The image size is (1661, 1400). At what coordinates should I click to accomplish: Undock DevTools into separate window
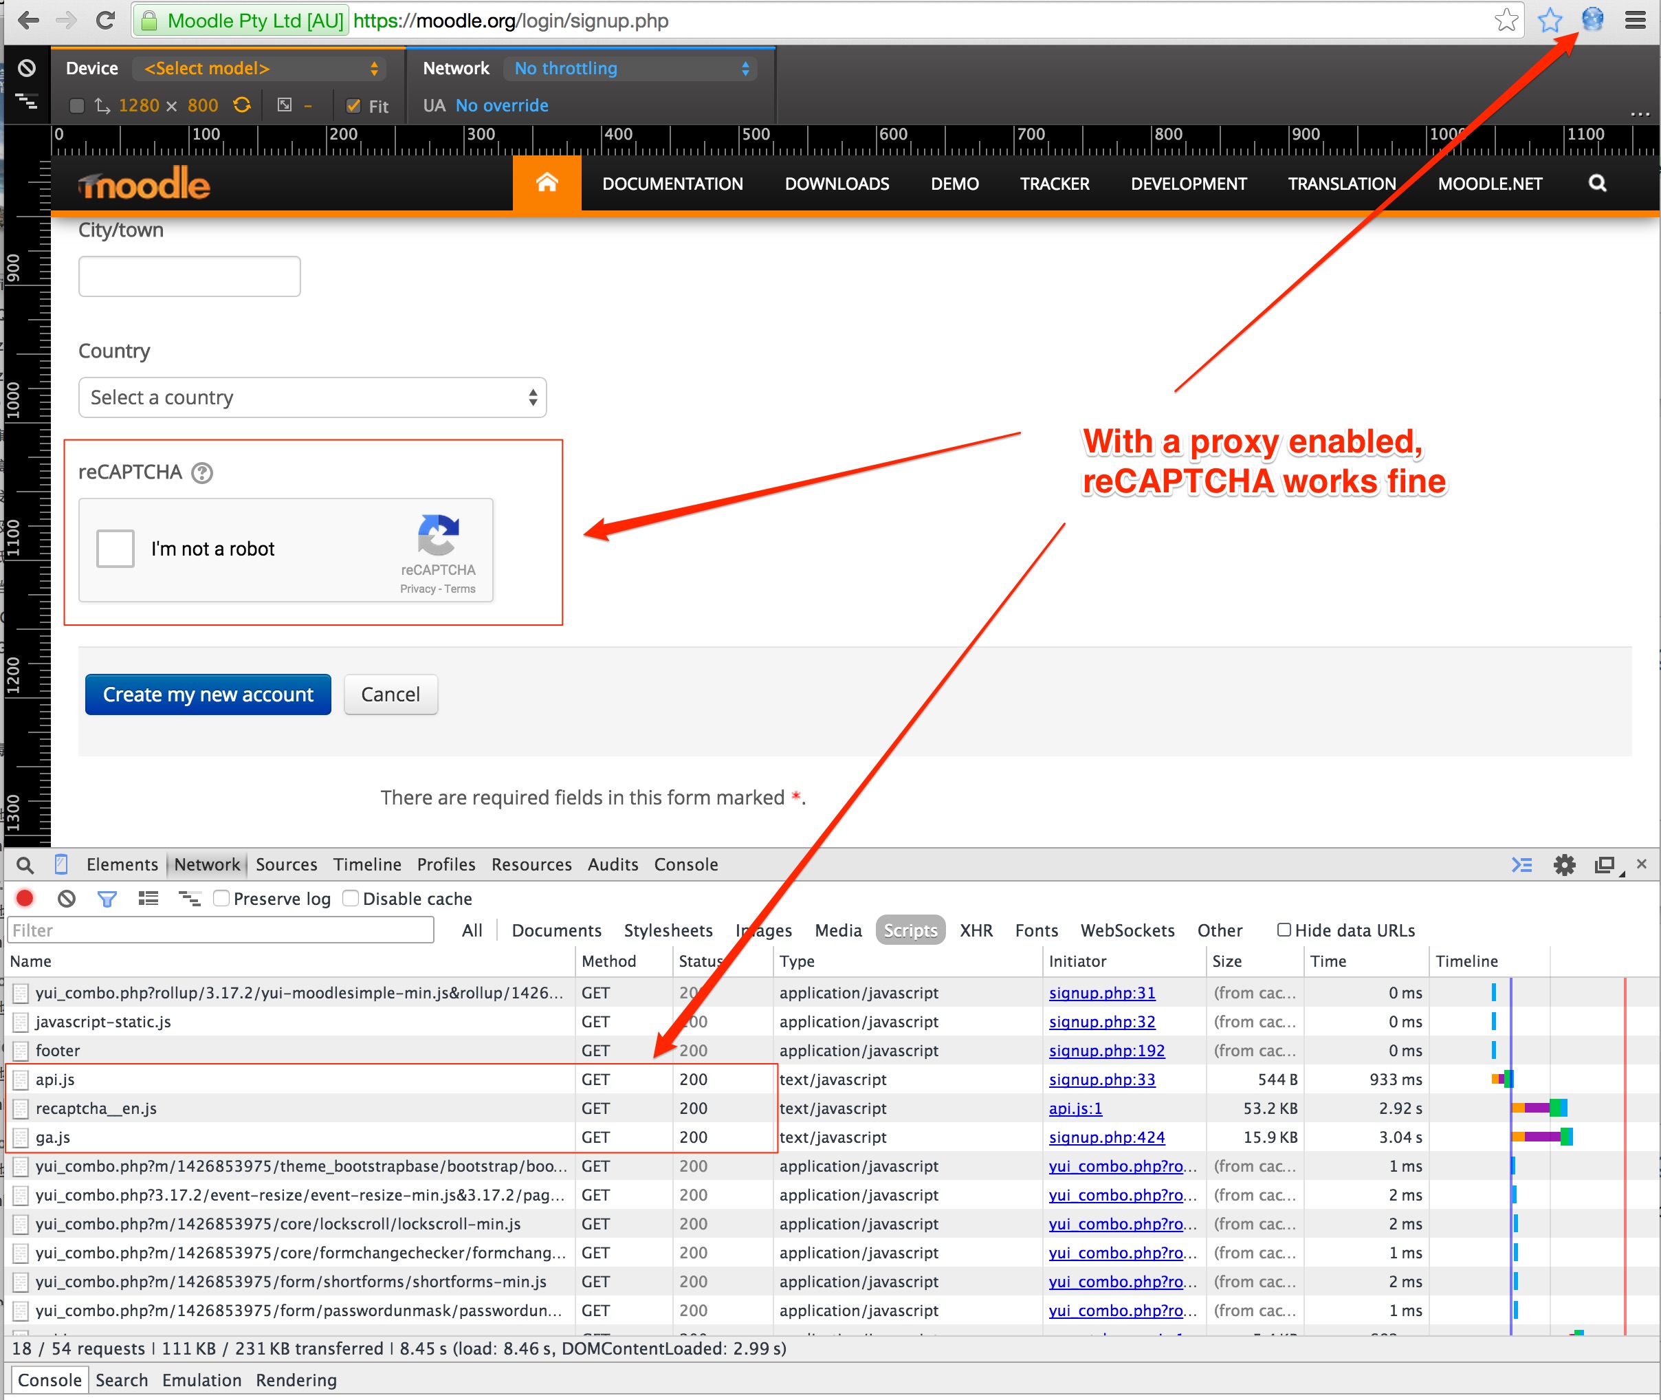tap(1605, 865)
